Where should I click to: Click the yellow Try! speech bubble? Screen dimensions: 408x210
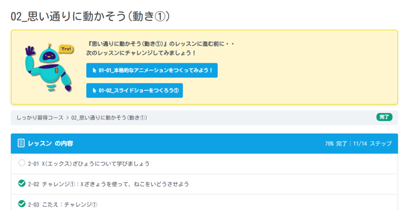[66, 49]
